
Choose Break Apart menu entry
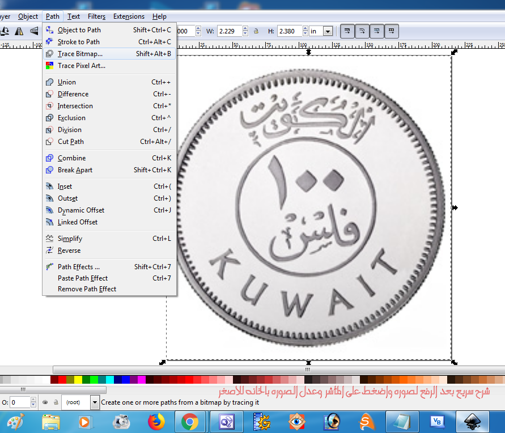109,170
